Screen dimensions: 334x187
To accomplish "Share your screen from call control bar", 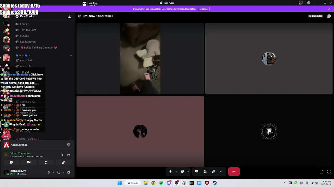I will click(x=197, y=172).
